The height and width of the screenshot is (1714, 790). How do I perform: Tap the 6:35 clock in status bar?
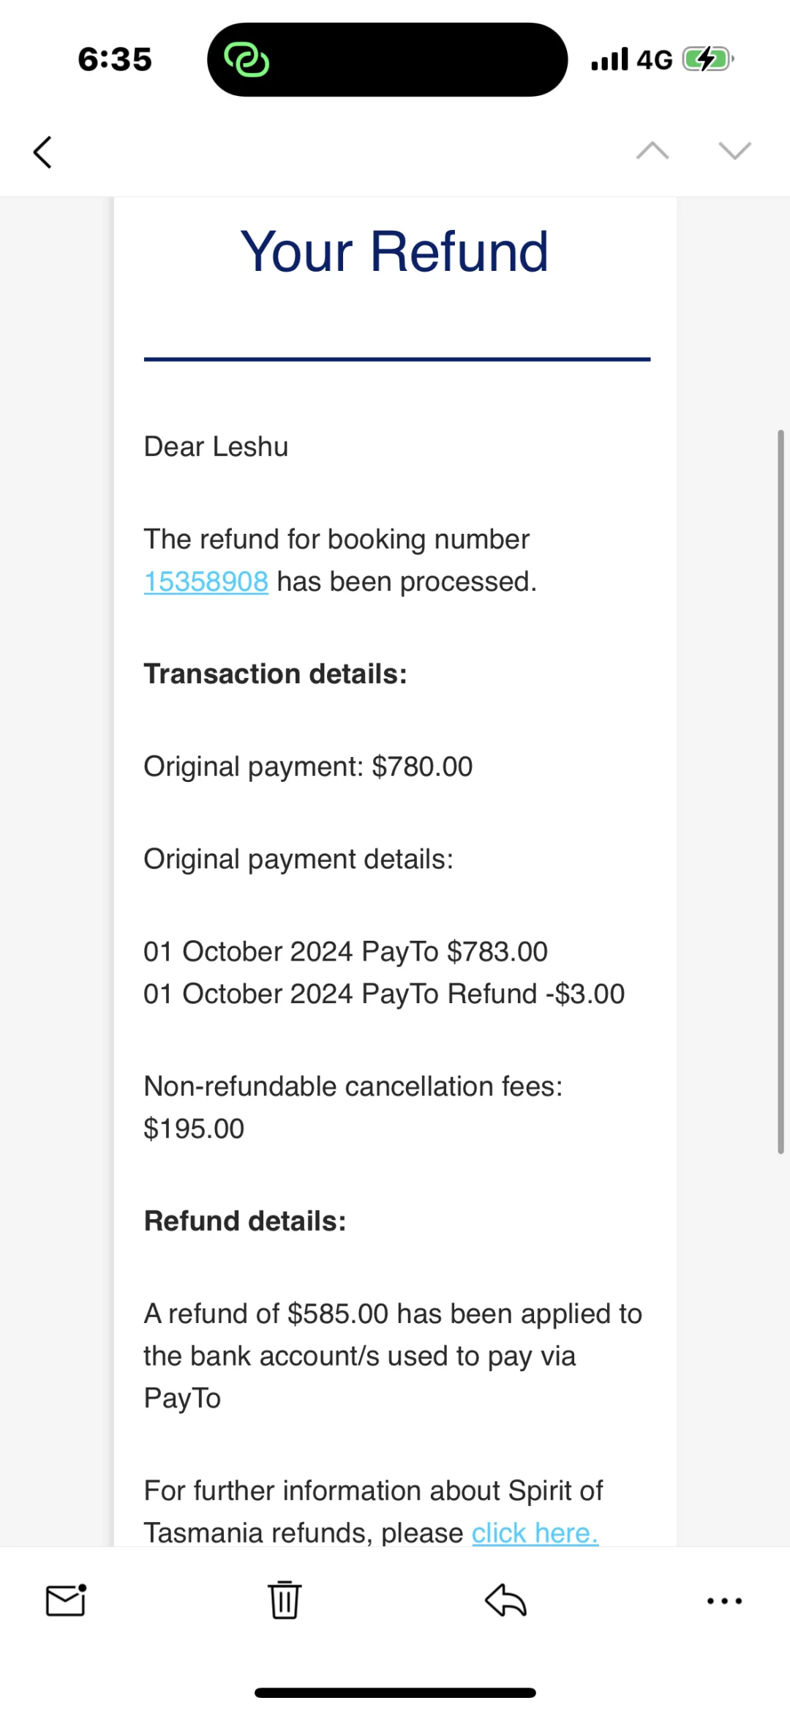115,59
